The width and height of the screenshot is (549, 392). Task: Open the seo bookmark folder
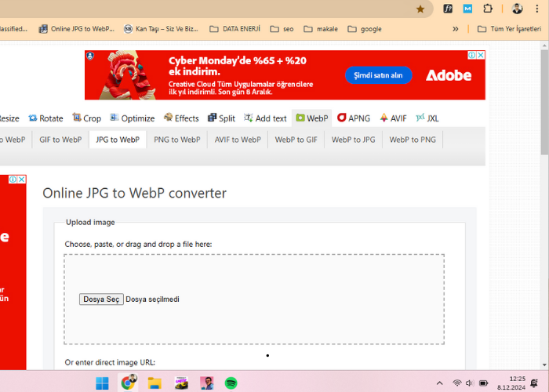click(x=282, y=29)
